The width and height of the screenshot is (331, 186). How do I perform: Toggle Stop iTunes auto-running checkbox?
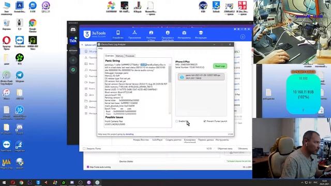tap(88, 167)
